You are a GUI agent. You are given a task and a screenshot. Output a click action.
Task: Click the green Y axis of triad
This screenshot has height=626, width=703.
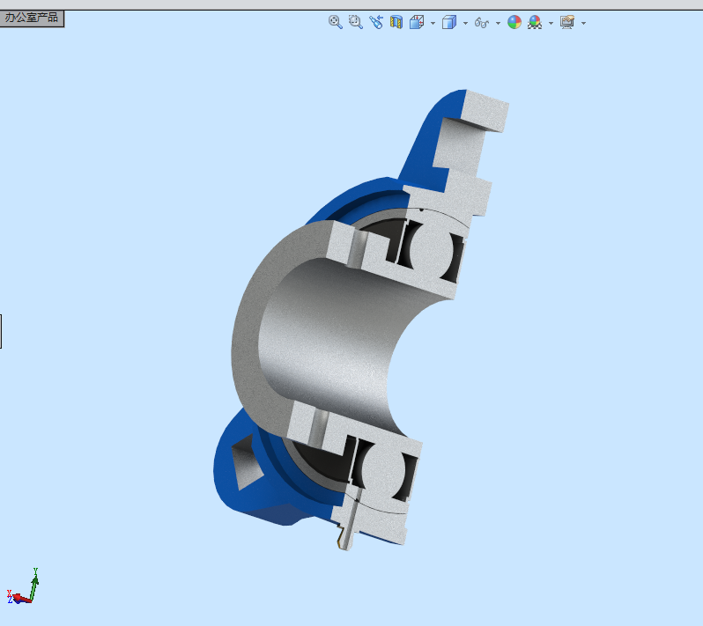pos(34,583)
